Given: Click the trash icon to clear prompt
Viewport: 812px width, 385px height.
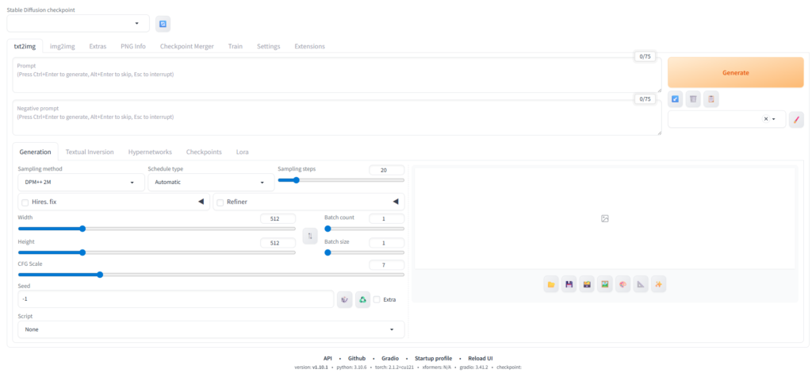Looking at the screenshot, I should 693,99.
